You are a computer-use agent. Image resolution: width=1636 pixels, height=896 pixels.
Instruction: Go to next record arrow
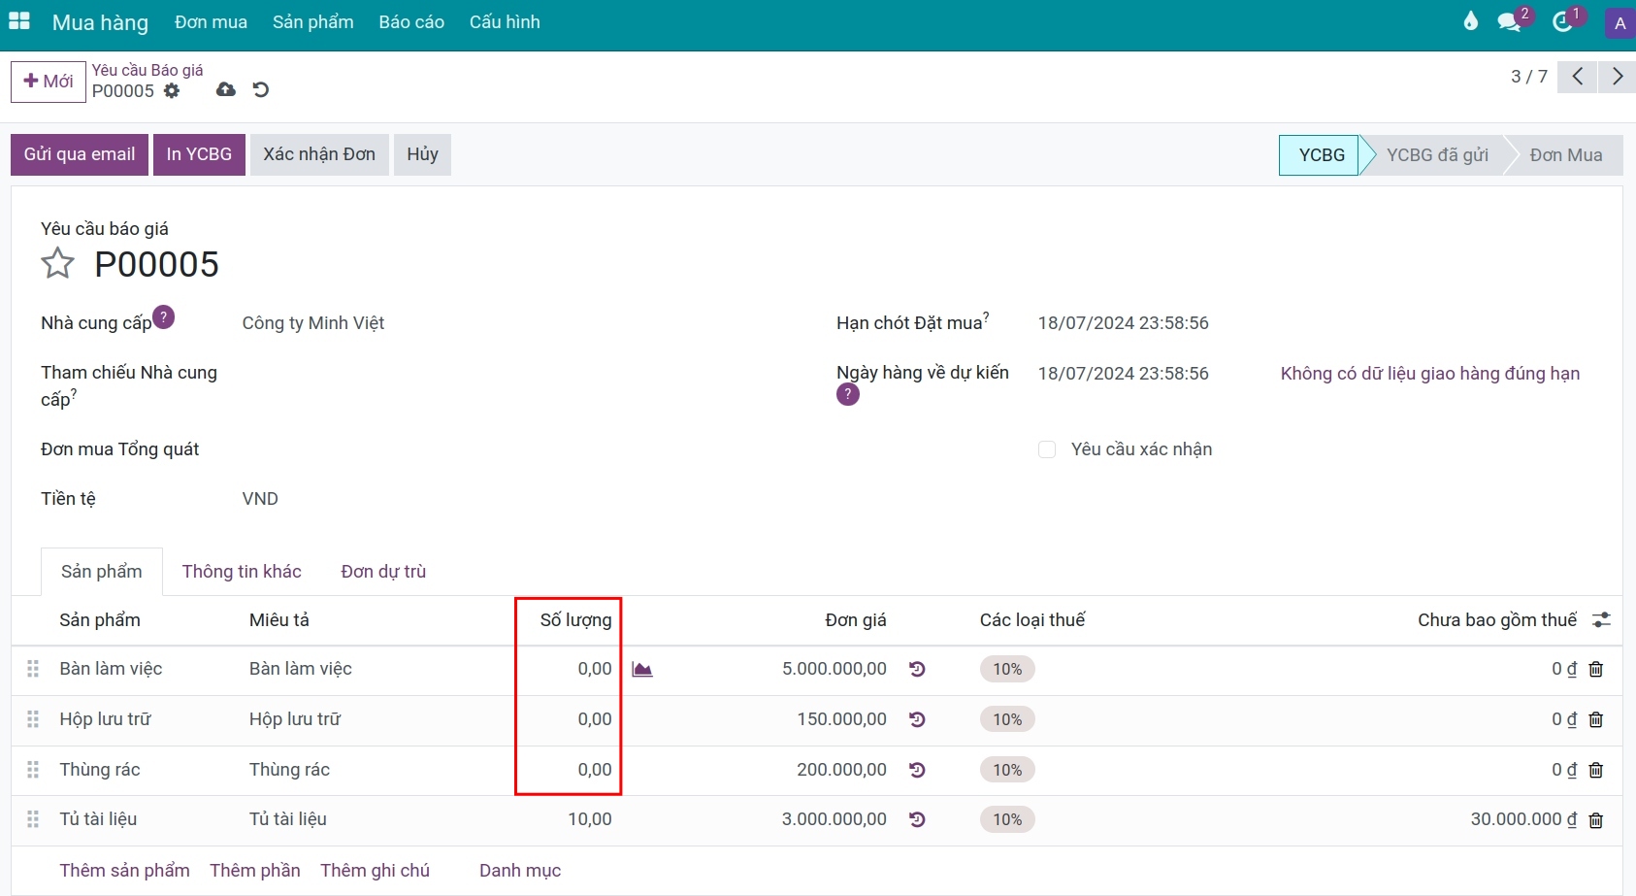coord(1617,77)
